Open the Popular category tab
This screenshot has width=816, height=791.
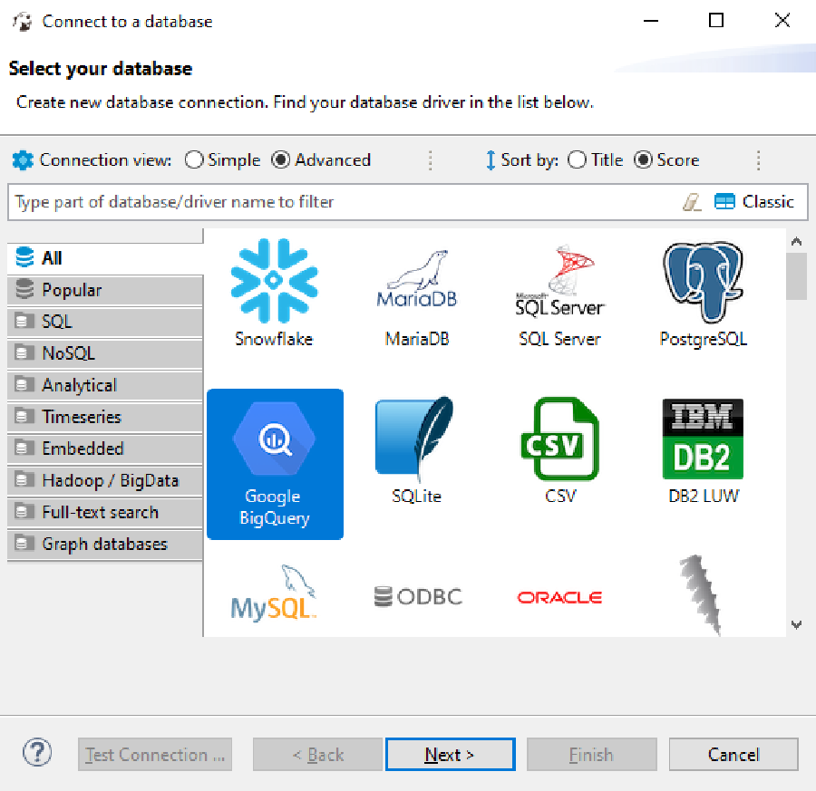tap(104, 291)
